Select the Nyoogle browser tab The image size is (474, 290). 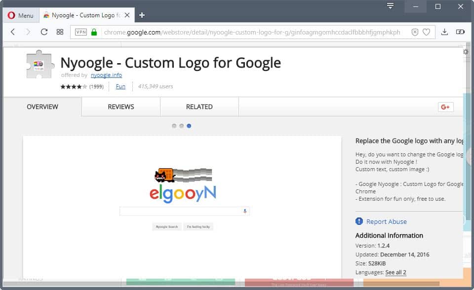tap(87, 15)
